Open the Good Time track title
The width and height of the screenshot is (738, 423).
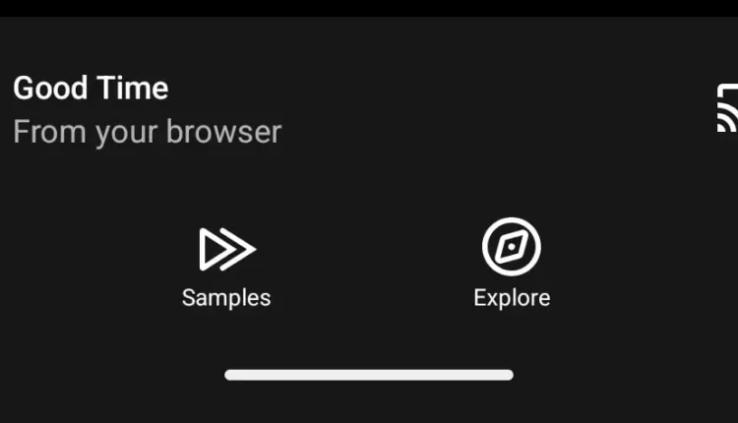[x=91, y=88]
